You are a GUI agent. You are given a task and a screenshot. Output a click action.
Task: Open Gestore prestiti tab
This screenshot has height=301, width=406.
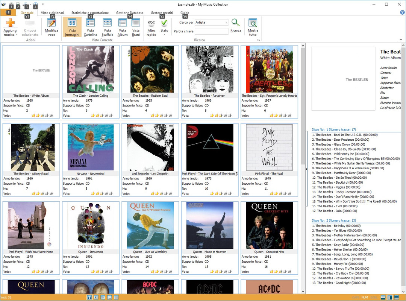coord(162,13)
